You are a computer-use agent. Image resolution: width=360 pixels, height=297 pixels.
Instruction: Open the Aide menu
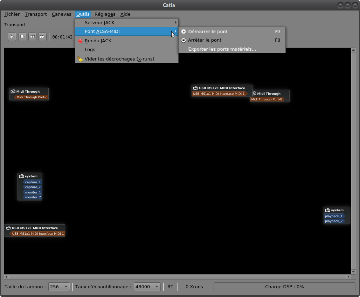pyautogui.click(x=125, y=14)
